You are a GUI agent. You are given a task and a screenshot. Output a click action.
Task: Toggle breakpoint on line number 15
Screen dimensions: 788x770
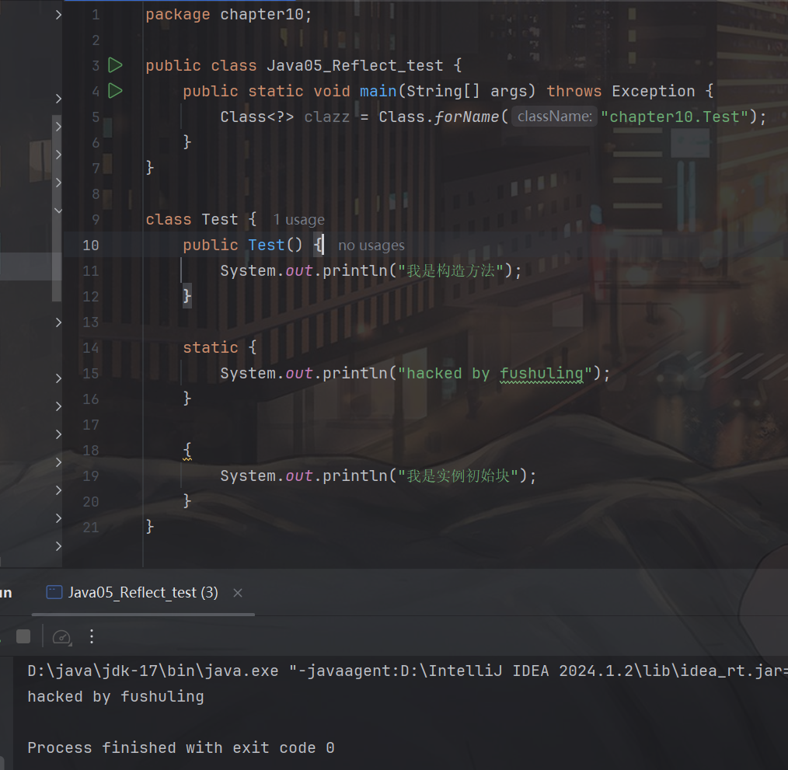[x=90, y=374]
